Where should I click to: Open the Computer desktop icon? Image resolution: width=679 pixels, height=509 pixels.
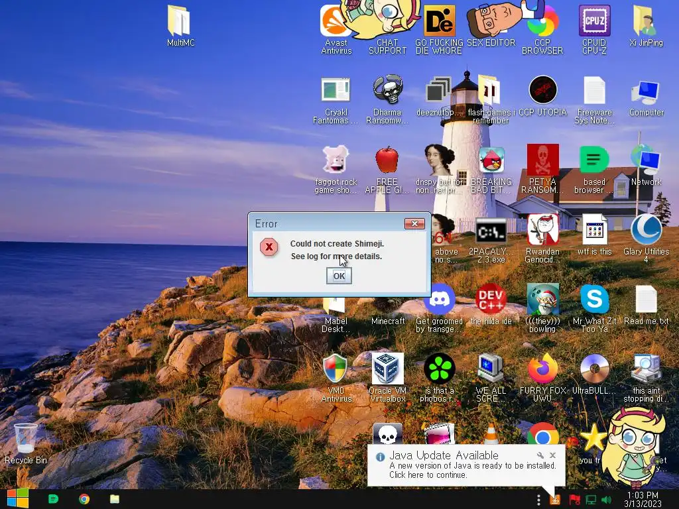point(646,98)
